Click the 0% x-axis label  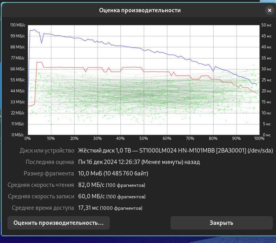(28, 138)
